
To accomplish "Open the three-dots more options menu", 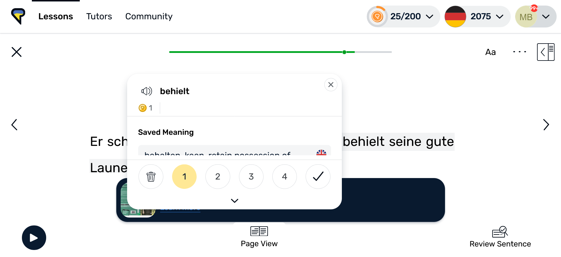I will 520,52.
